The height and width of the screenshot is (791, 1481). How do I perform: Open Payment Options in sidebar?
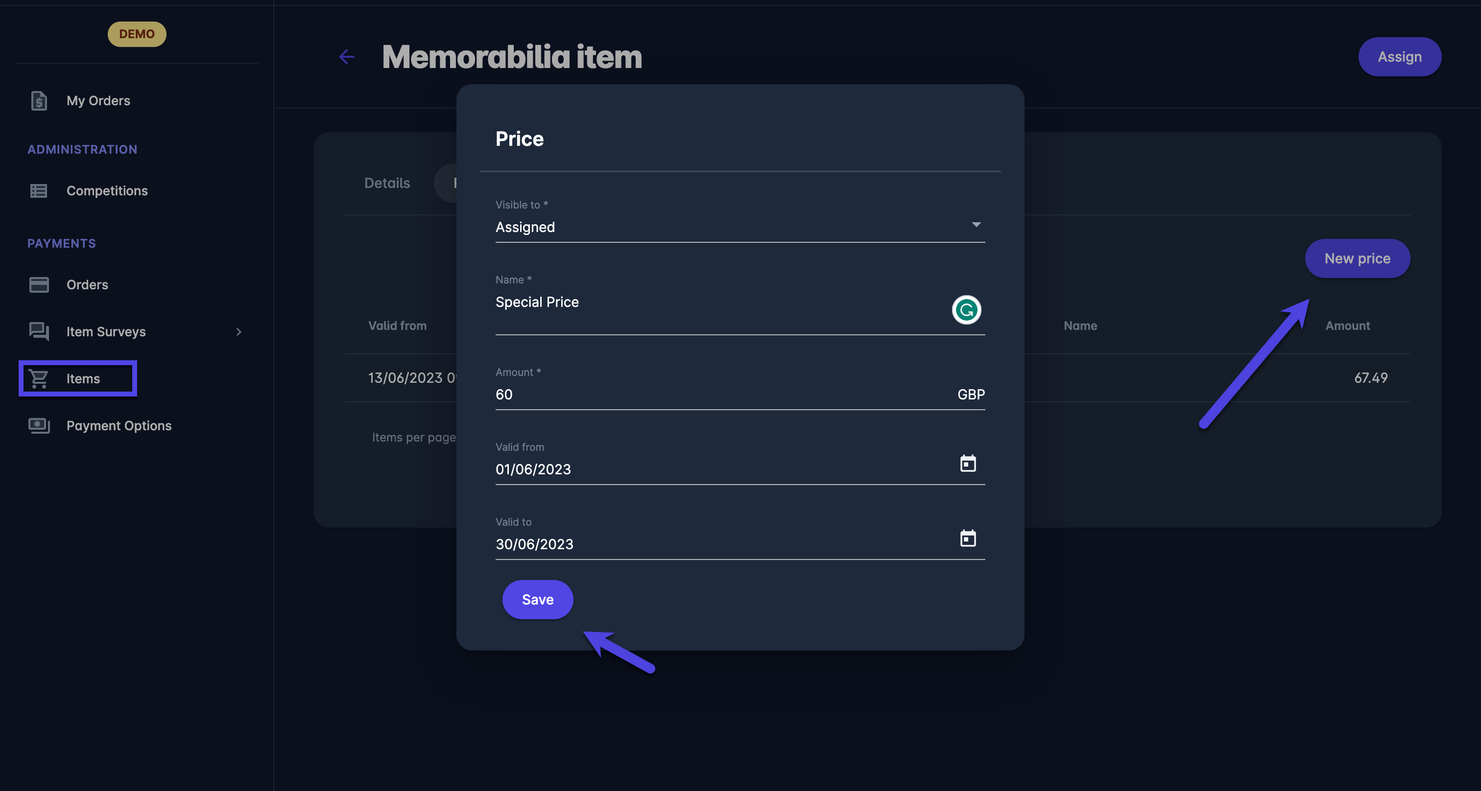tap(119, 426)
